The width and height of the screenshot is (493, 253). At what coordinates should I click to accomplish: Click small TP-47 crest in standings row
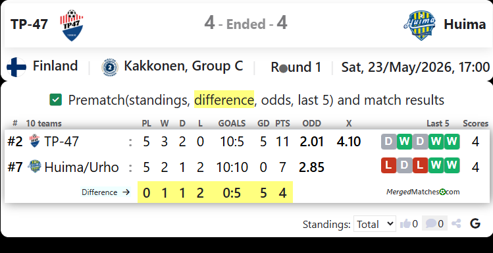(x=35, y=140)
